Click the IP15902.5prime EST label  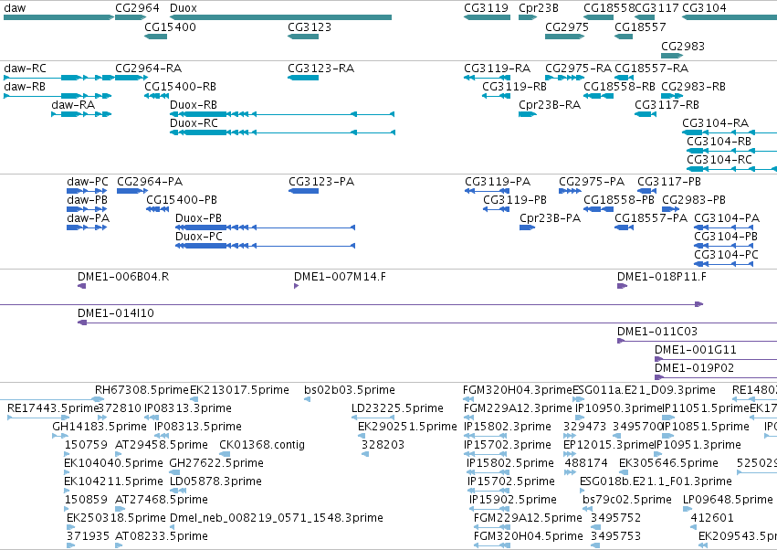click(513, 500)
